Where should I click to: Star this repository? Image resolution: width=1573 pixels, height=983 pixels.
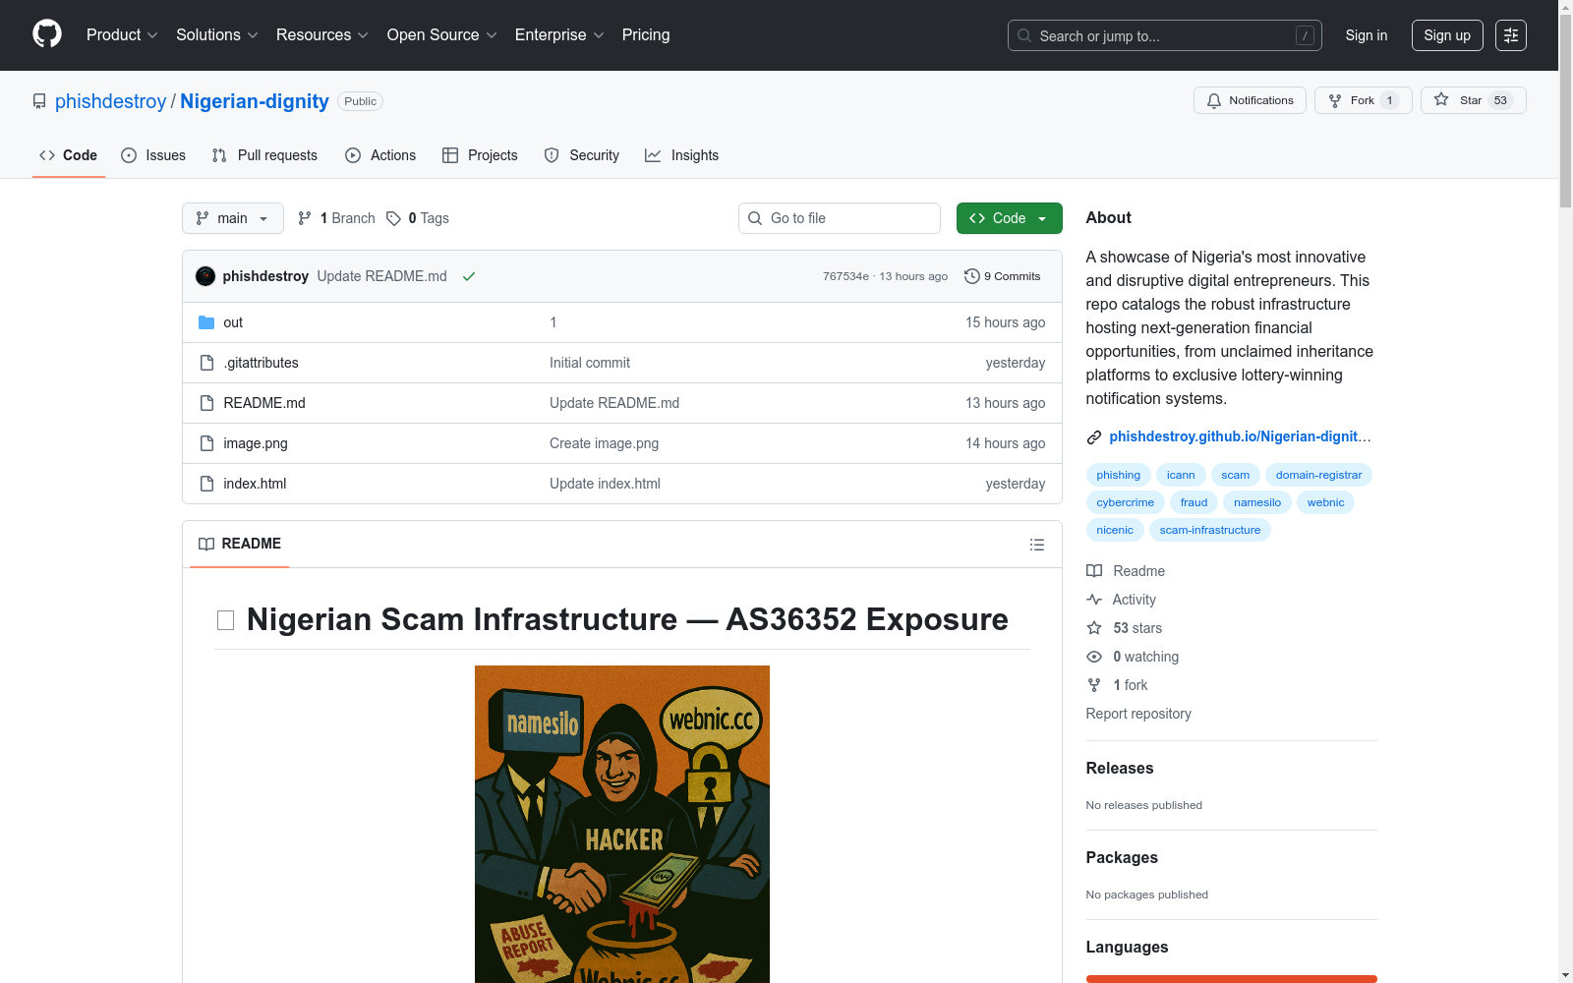1473,100
